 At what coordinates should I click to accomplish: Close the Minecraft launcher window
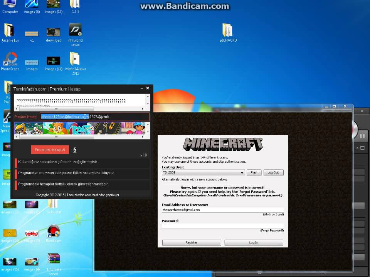(345, 107)
